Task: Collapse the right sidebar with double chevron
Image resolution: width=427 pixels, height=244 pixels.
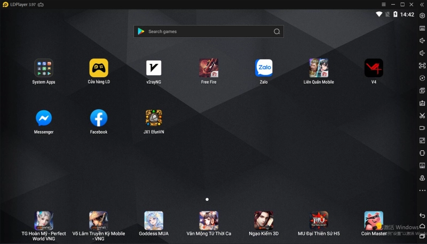Action: coord(422,4)
